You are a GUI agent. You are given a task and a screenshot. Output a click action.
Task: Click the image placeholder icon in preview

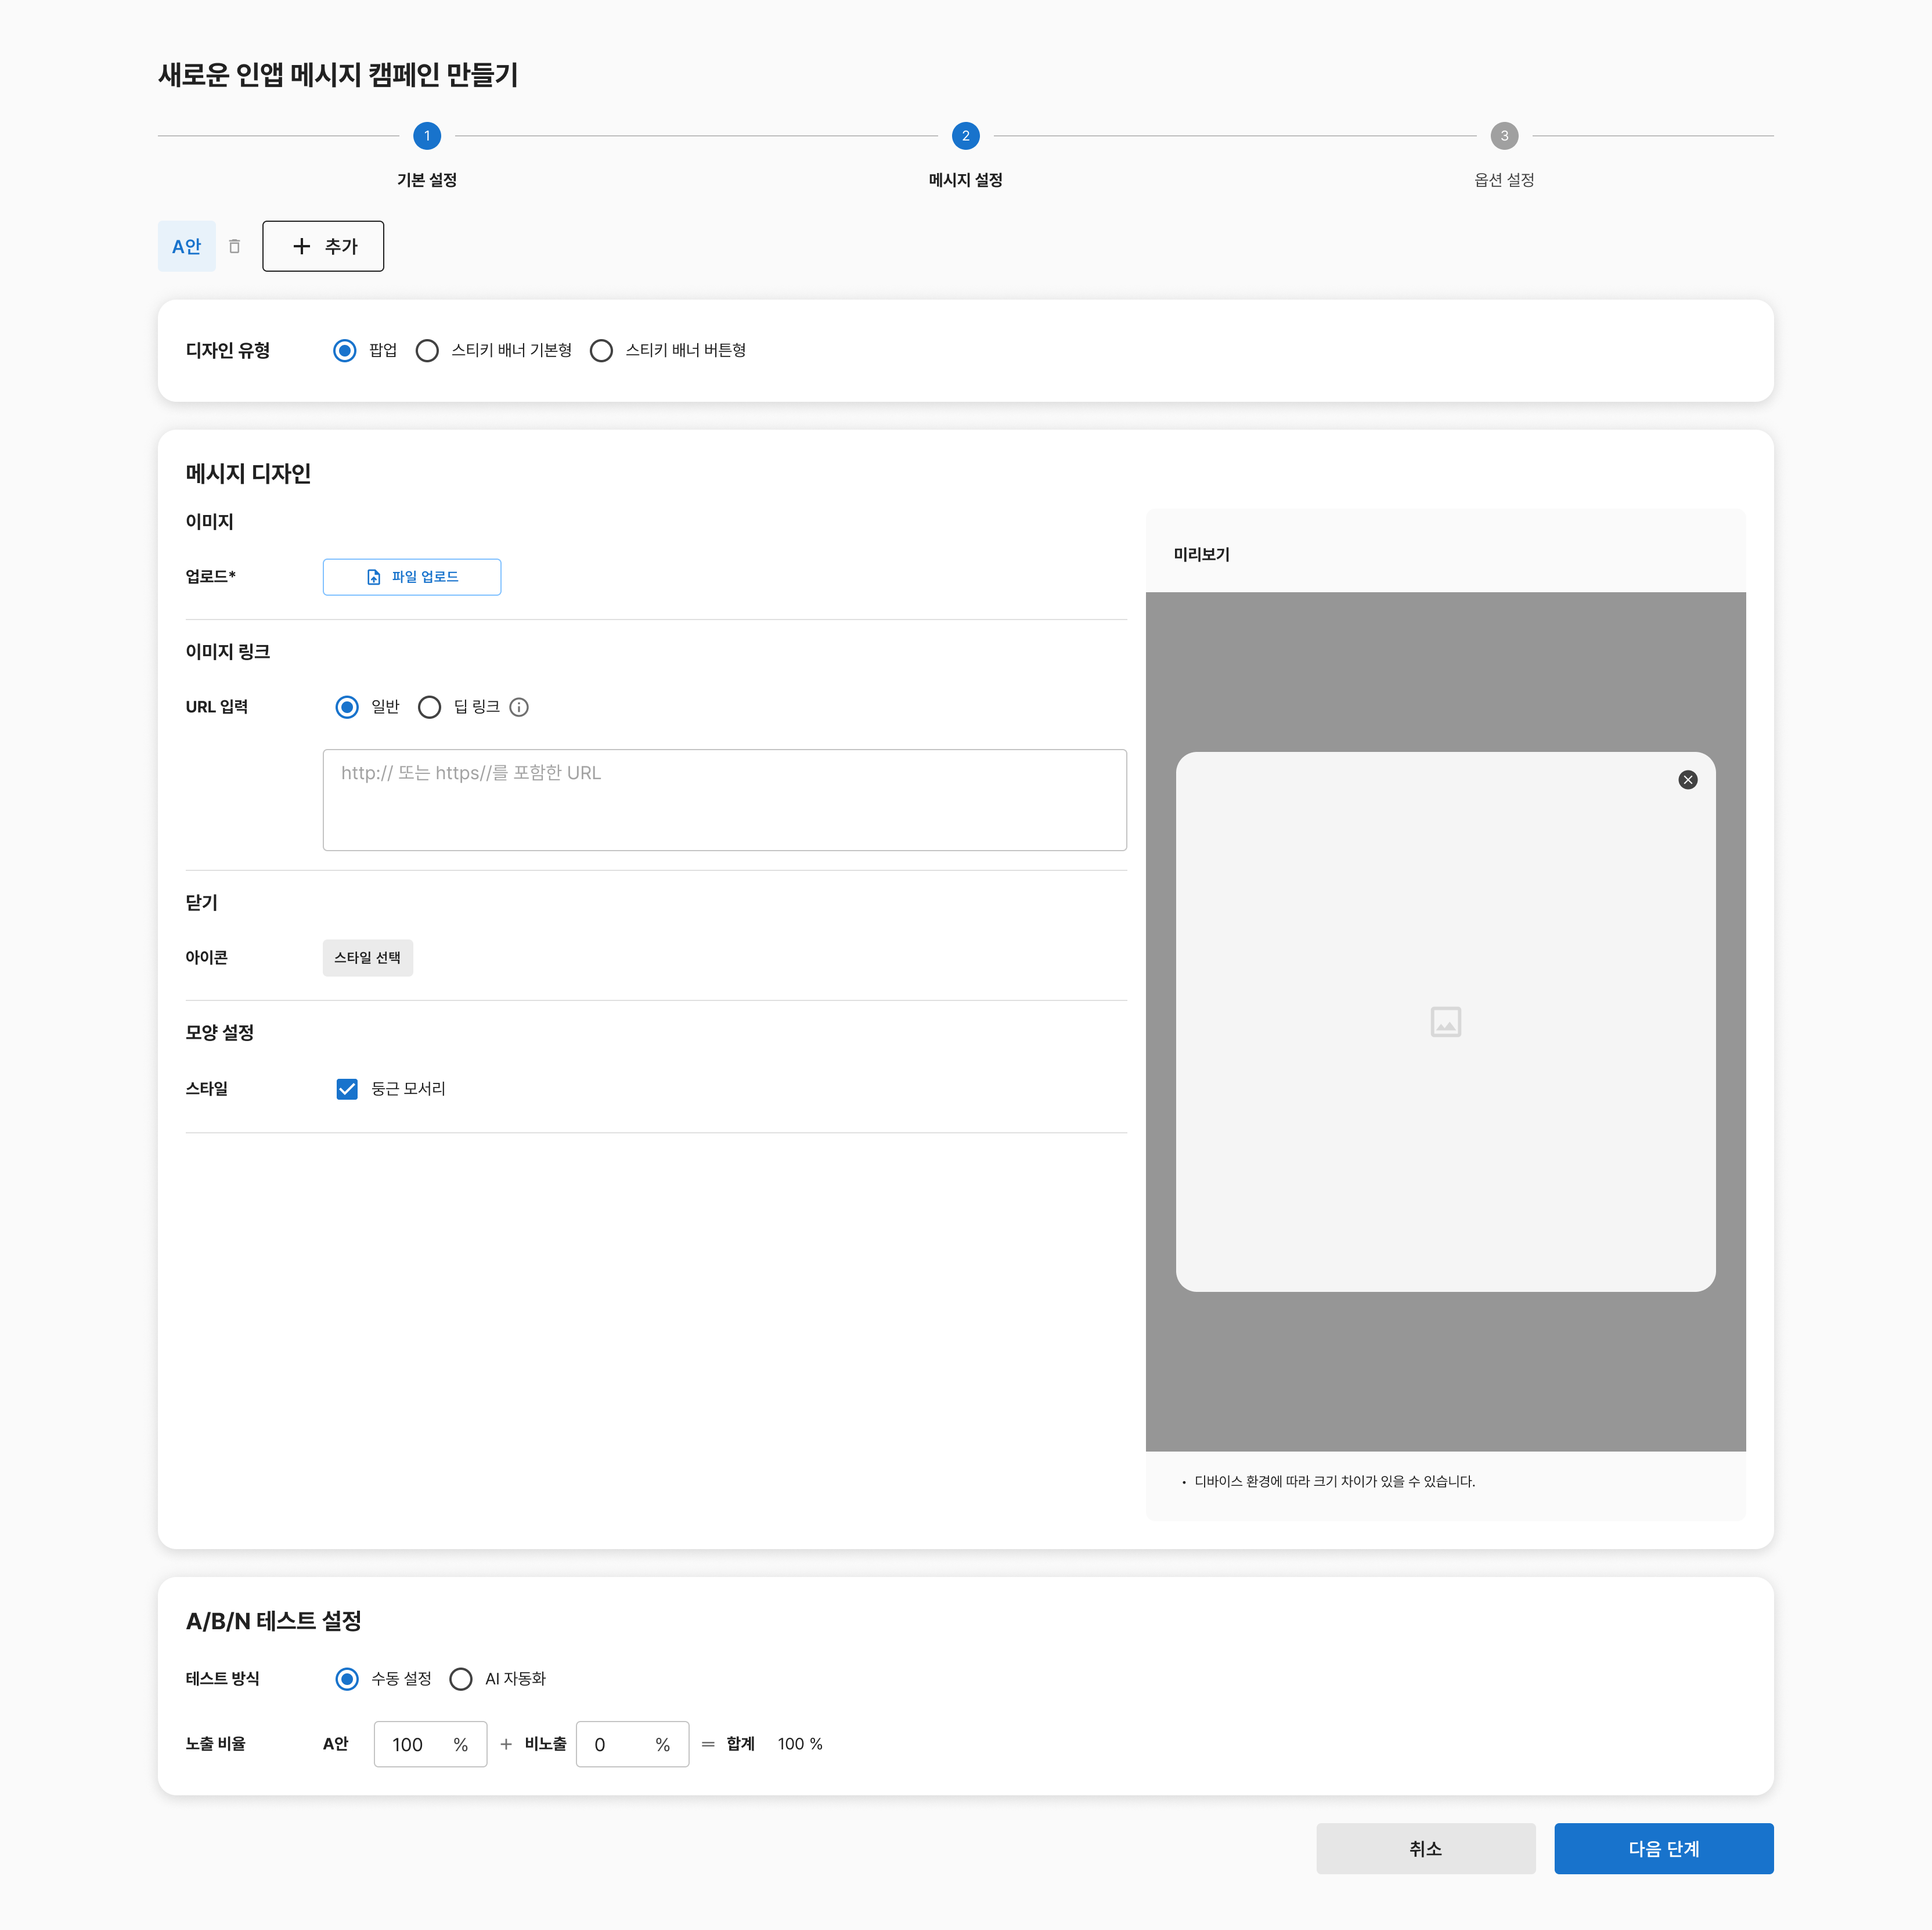(x=1445, y=1022)
